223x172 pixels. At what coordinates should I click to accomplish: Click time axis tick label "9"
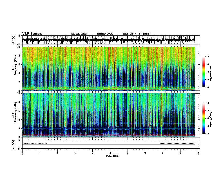pos(180,153)
